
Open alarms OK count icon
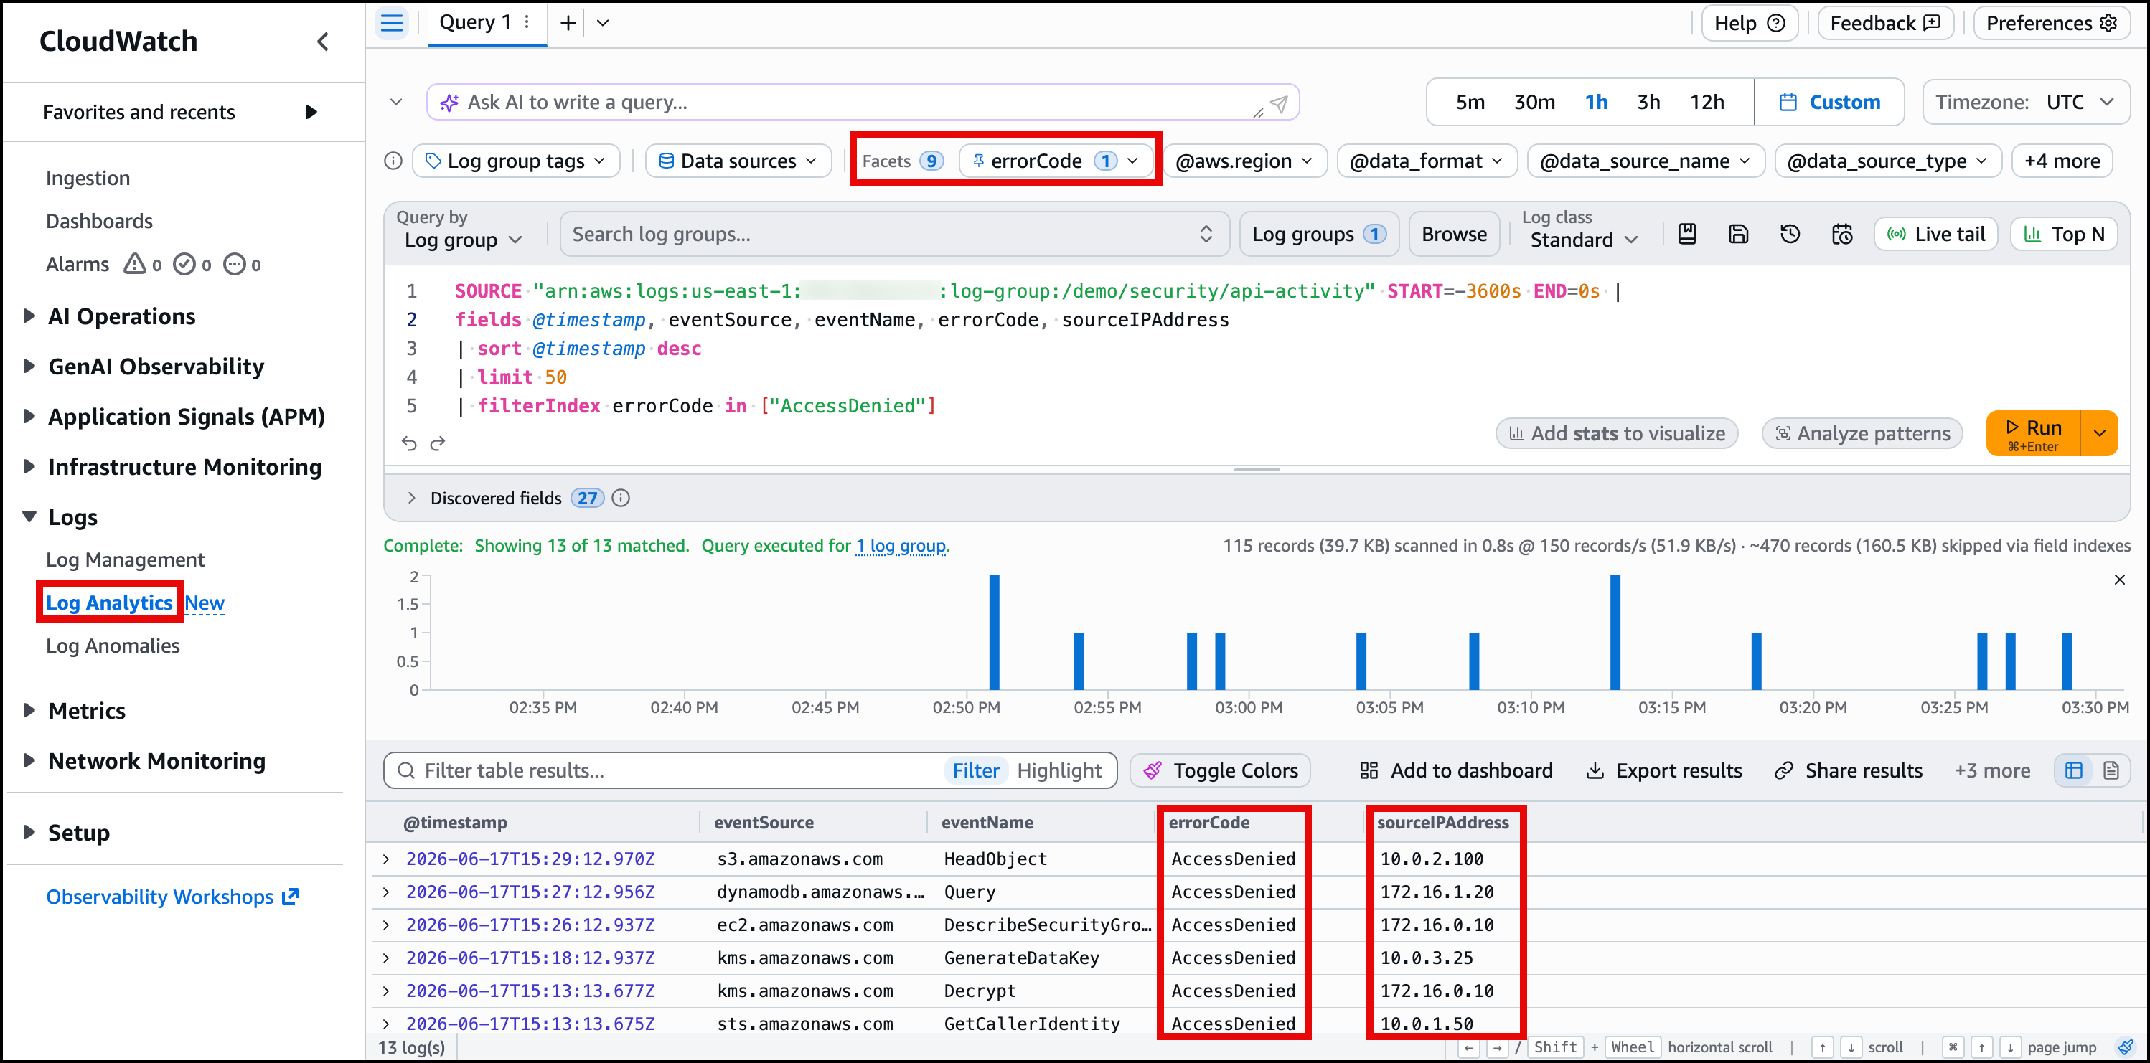pos(193,265)
